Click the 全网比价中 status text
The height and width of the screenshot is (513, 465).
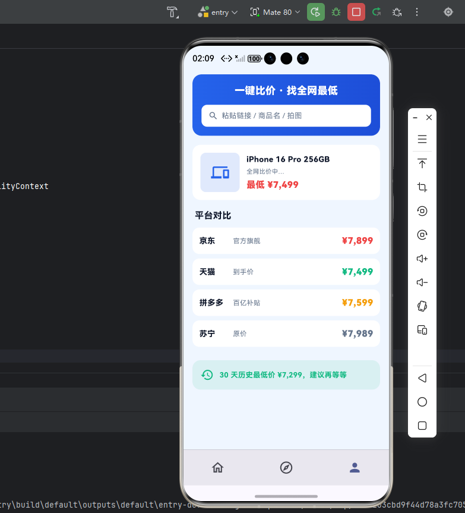[x=265, y=171]
